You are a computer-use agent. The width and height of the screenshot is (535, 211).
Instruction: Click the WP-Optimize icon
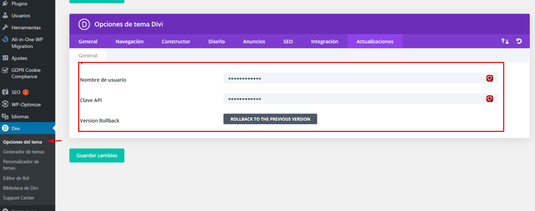(x=5, y=104)
